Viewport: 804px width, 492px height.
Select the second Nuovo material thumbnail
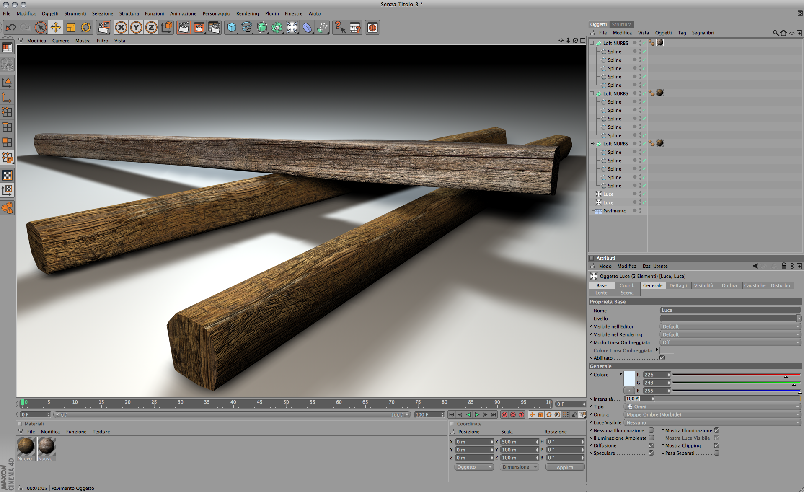(x=46, y=447)
